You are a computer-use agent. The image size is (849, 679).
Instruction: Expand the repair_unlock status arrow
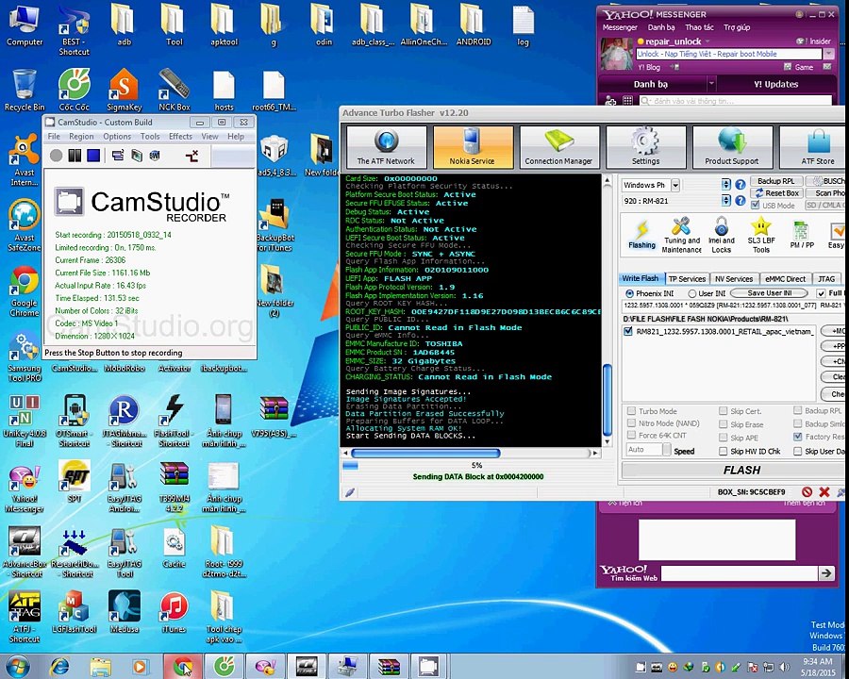tap(707, 41)
